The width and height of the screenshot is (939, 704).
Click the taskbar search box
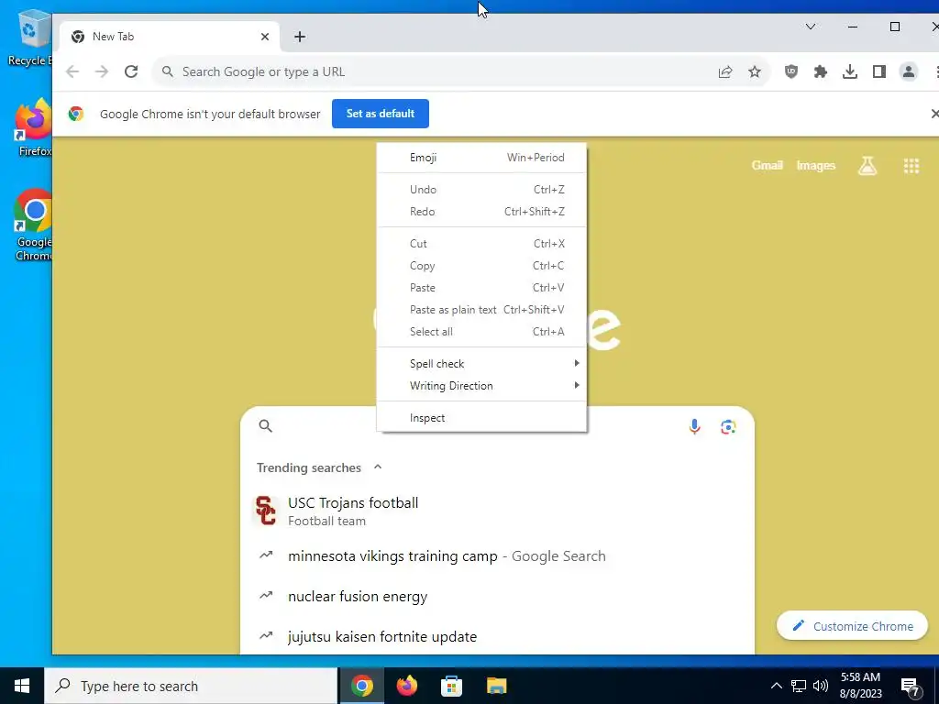coord(191,686)
